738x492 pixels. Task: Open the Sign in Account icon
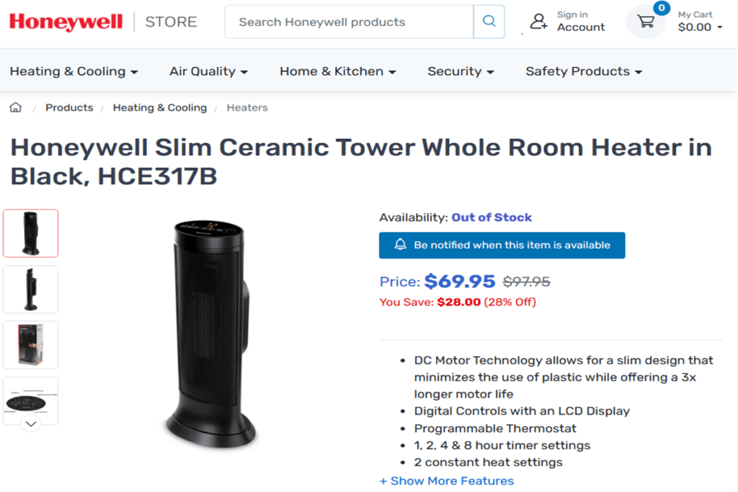pyautogui.click(x=539, y=22)
